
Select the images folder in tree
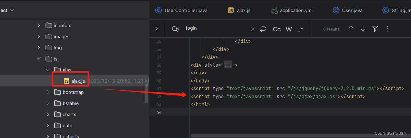(61, 36)
